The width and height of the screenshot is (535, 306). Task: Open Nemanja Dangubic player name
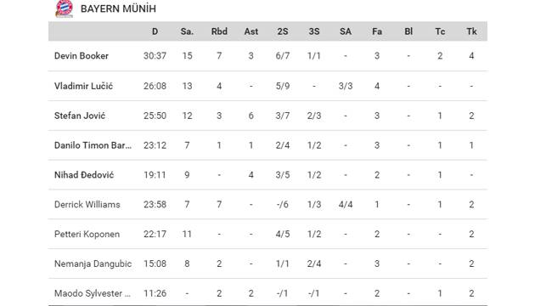(x=93, y=263)
